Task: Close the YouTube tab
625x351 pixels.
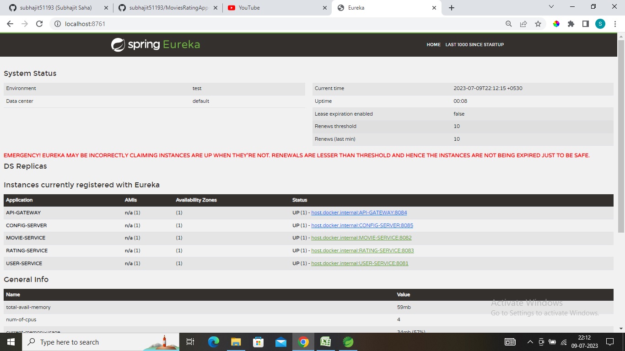Action: (x=325, y=8)
